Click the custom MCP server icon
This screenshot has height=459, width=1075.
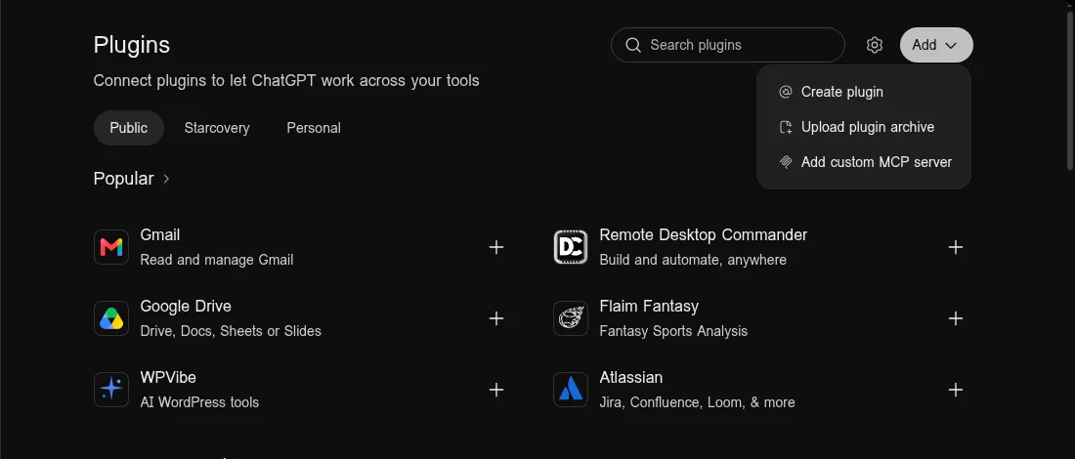click(x=786, y=162)
